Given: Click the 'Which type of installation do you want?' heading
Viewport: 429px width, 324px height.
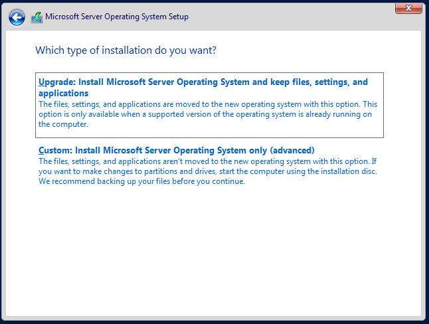Looking at the screenshot, I should click(x=126, y=50).
